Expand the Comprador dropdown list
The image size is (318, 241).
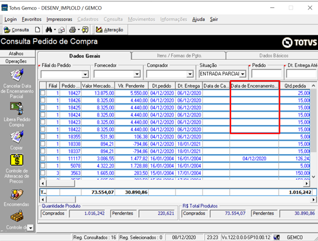190,74
